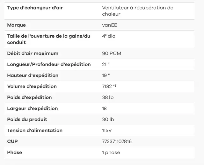Click the "Débit d'air maximum" label

tap(33, 54)
